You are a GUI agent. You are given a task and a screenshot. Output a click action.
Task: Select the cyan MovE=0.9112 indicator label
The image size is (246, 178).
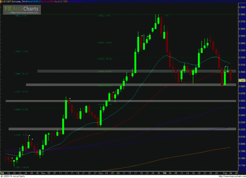tap(34, 2)
